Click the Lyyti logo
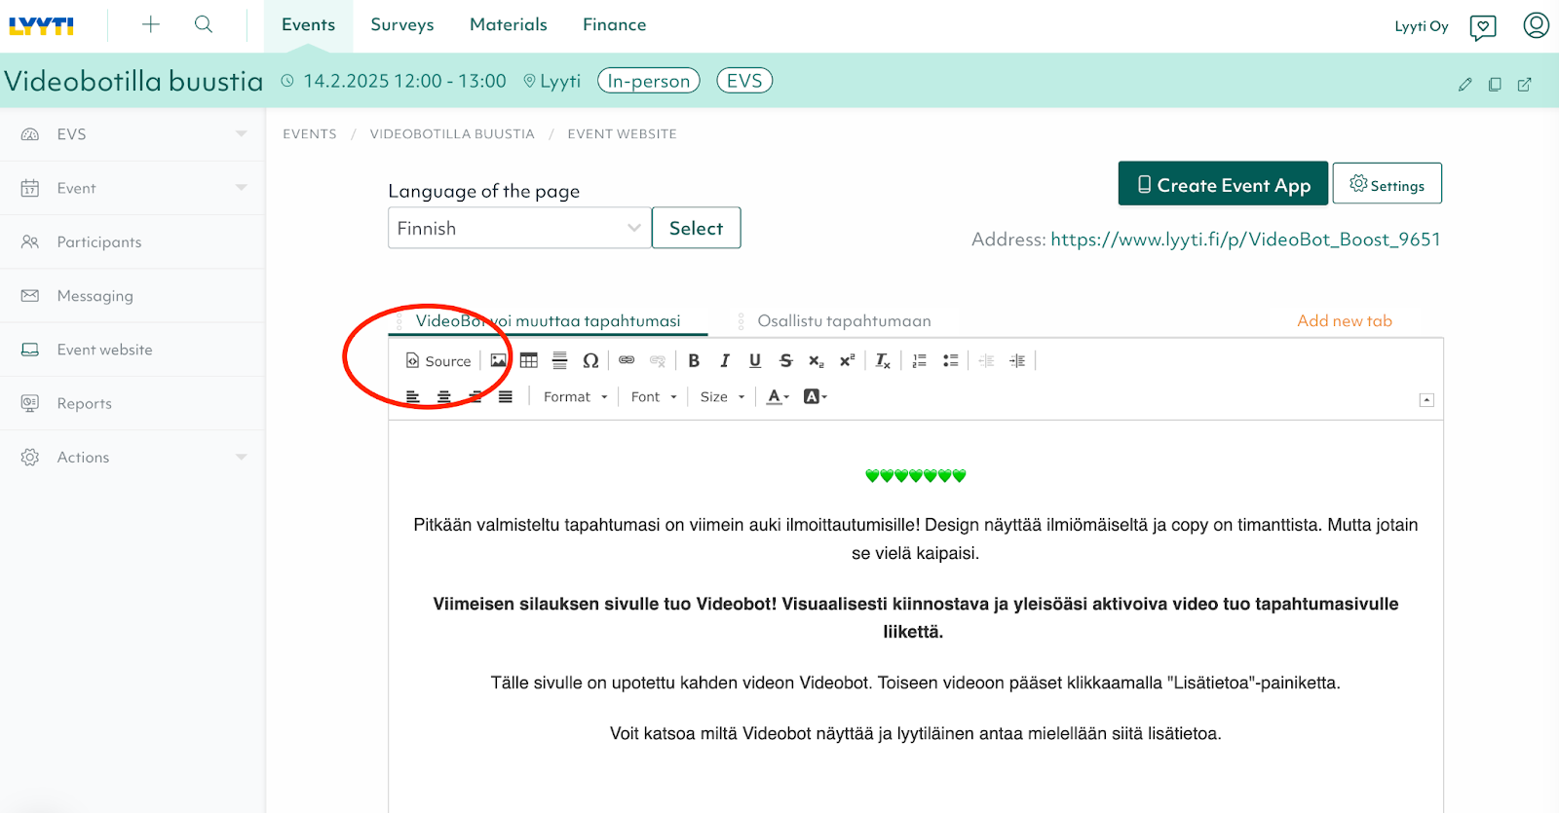Screen dimensions: 1559x813 tap(42, 26)
